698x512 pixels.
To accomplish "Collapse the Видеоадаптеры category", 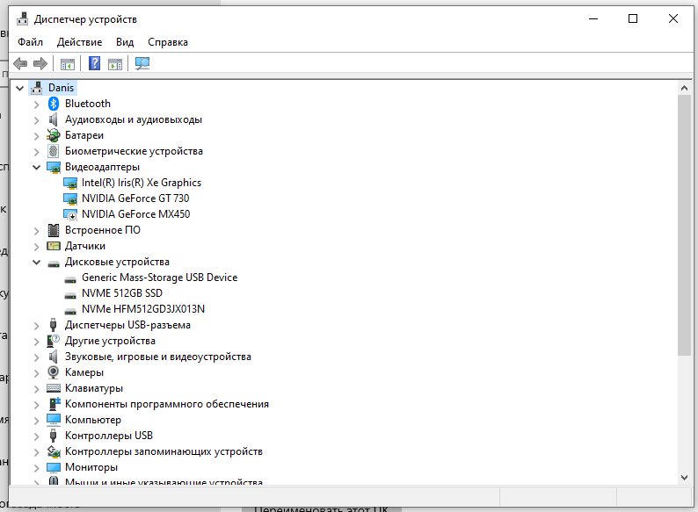I will 37,167.
